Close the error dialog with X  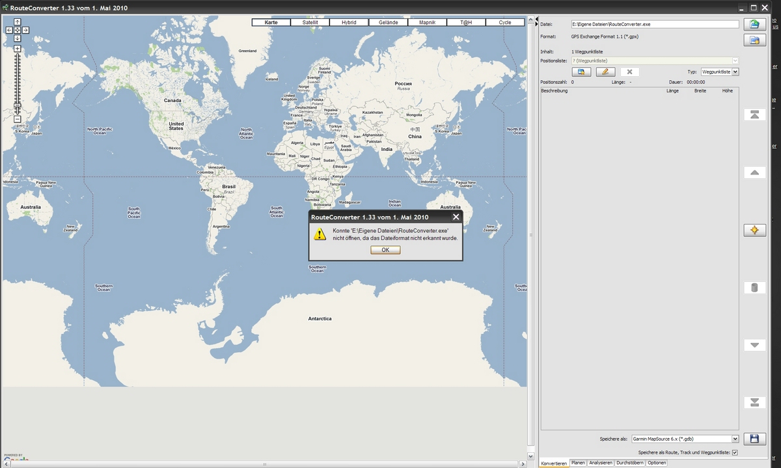(x=456, y=217)
